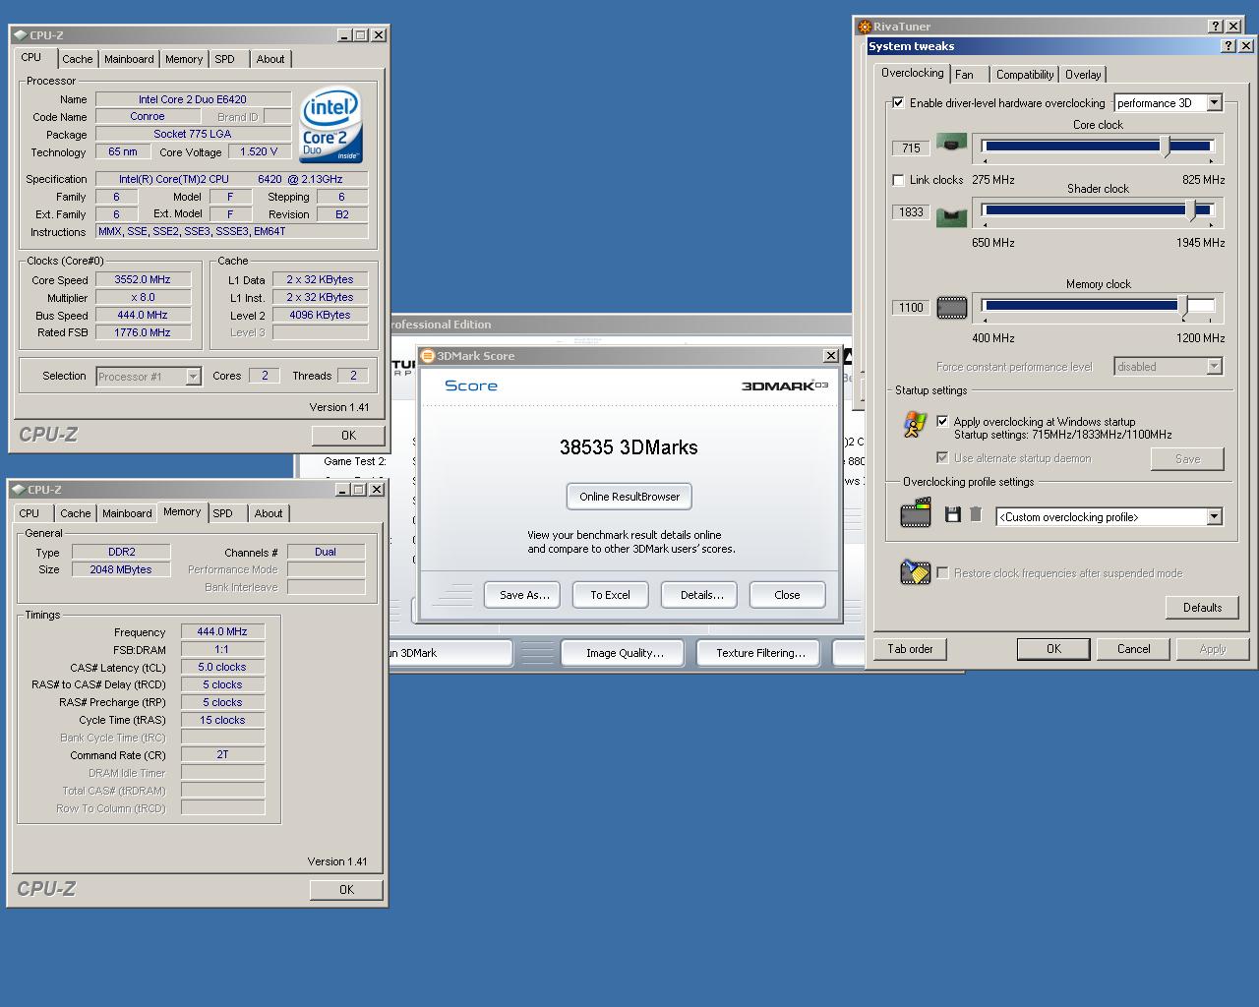Click the Core Speed 3552.0 MHz value
1259x1007 pixels.
(x=143, y=279)
